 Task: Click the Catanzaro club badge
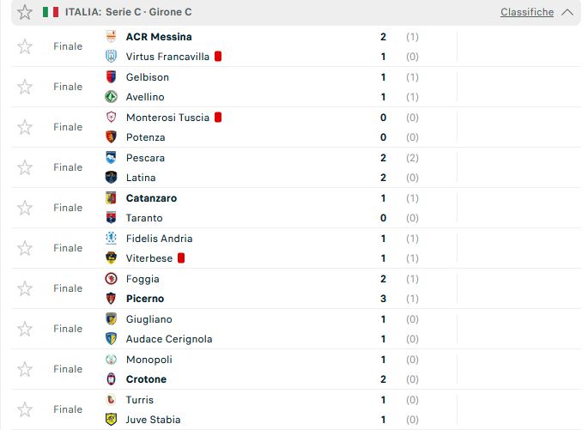[111, 198]
